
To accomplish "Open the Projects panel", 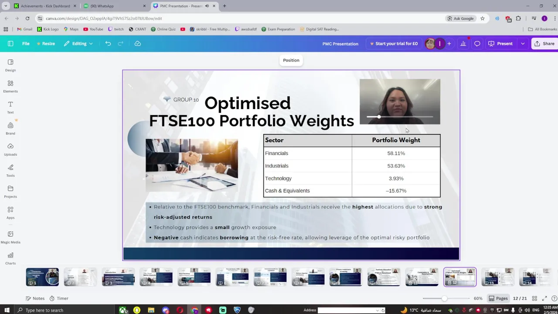I will click(10, 191).
